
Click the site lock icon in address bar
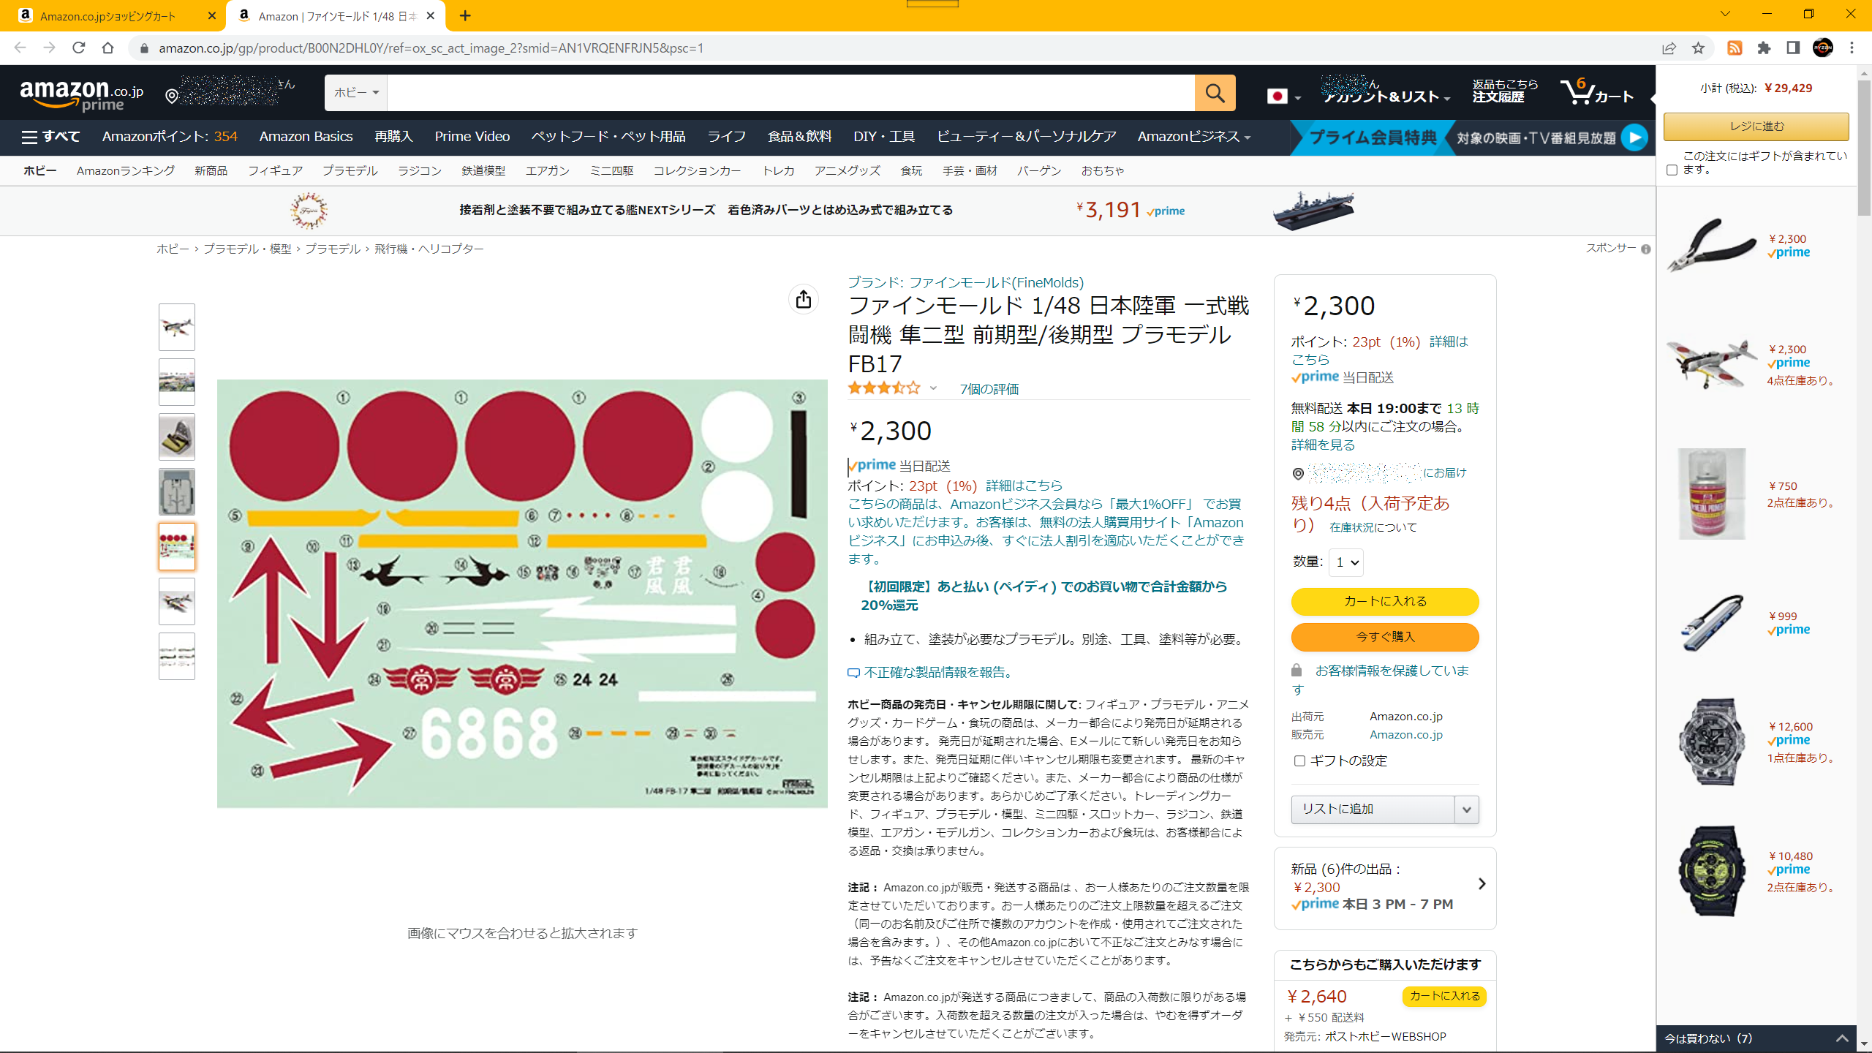pyautogui.click(x=144, y=48)
